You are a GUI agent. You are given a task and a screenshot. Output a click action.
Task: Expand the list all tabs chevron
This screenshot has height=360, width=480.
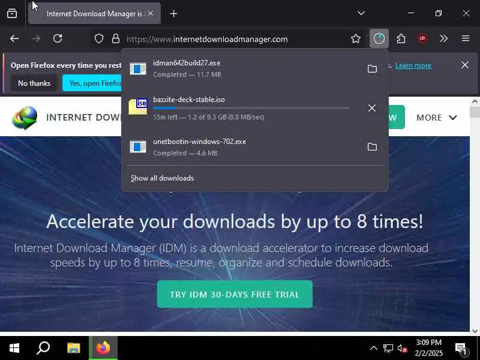pos(361,13)
